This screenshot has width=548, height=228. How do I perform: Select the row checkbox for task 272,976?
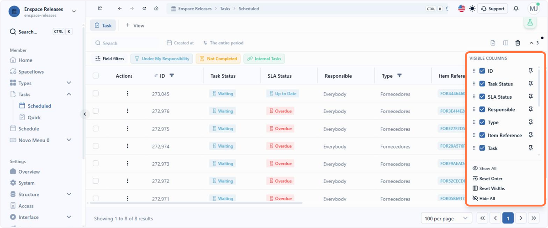(95, 111)
